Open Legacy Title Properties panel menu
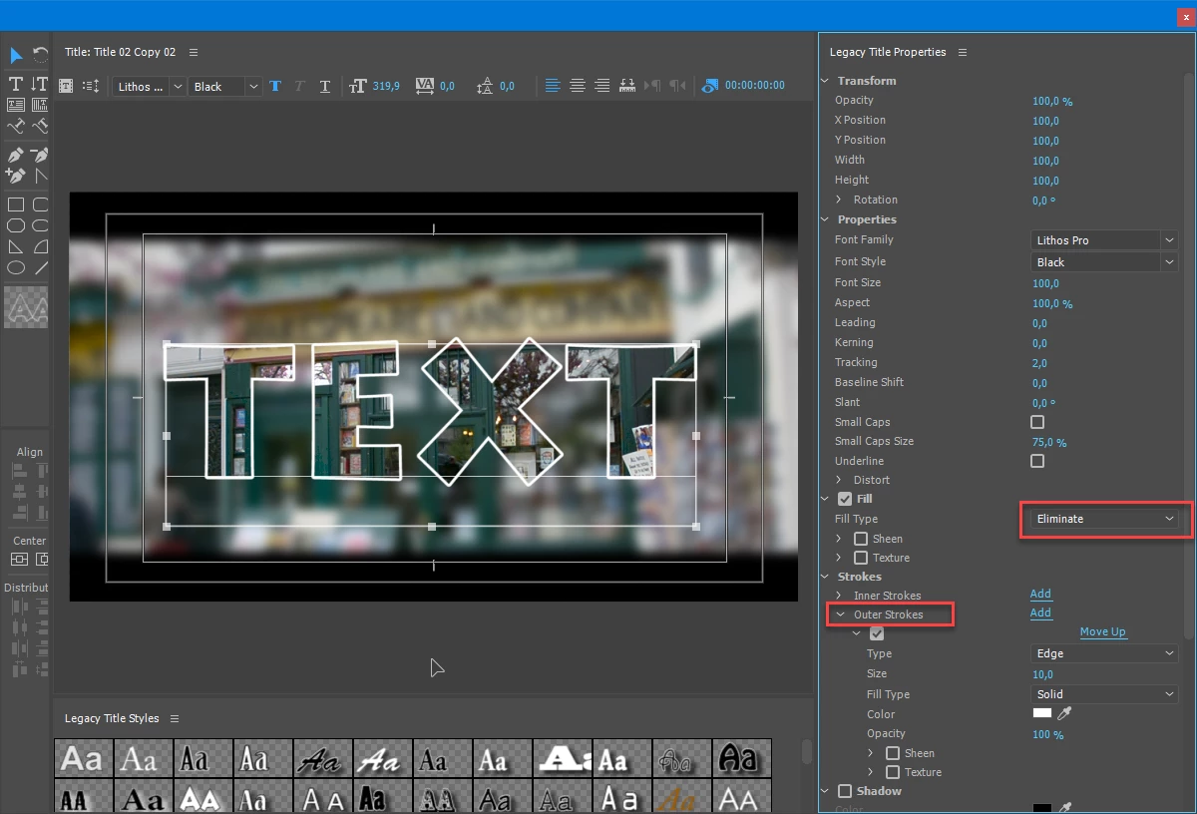1197x814 pixels. pyautogui.click(x=963, y=52)
